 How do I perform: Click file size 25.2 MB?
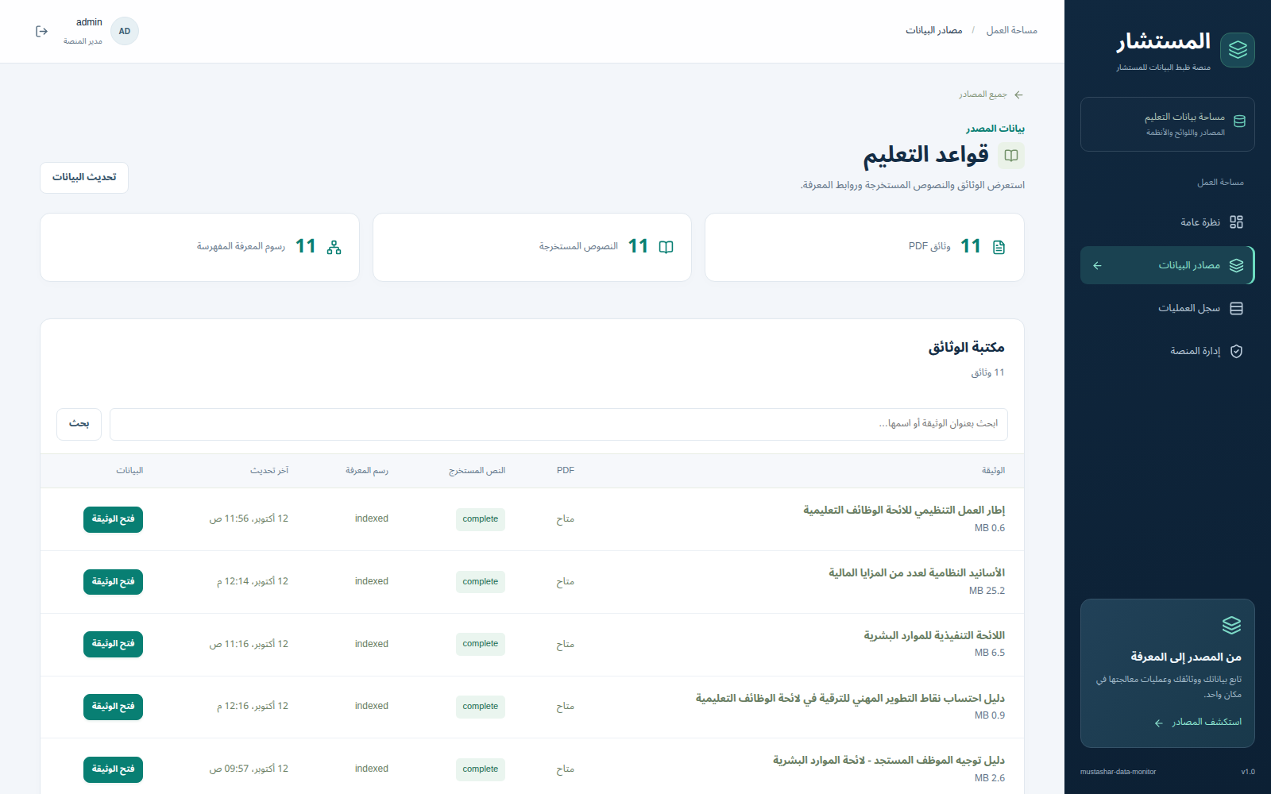(987, 591)
